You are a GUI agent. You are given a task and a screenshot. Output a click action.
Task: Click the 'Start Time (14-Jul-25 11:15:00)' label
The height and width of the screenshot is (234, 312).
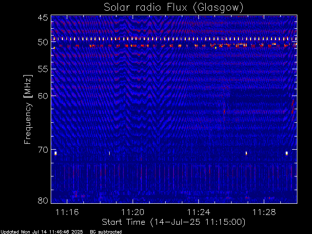click(174, 222)
